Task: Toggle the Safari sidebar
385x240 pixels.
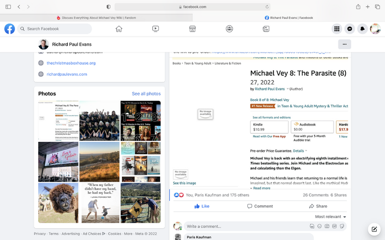Action: coord(8,7)
